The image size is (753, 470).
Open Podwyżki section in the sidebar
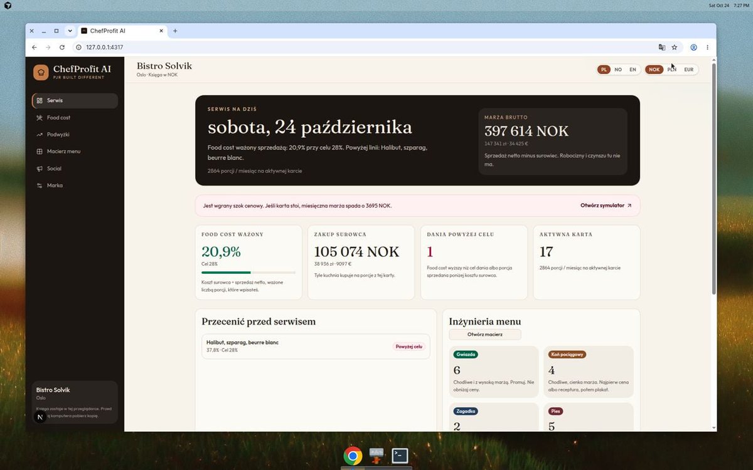point(75,135)
